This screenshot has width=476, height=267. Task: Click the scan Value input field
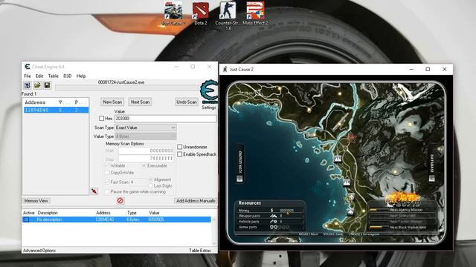165,119
